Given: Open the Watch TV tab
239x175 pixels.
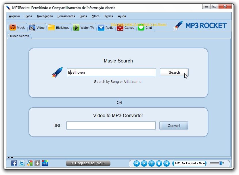Looking at the screenshot, I should point(84,28).
